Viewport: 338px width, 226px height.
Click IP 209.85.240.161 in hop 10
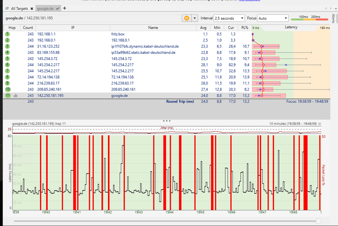(x=49, y=89)
